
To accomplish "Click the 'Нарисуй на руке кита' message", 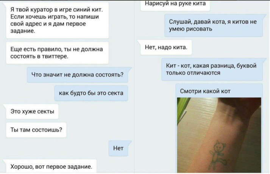I will tap(175, 5).
